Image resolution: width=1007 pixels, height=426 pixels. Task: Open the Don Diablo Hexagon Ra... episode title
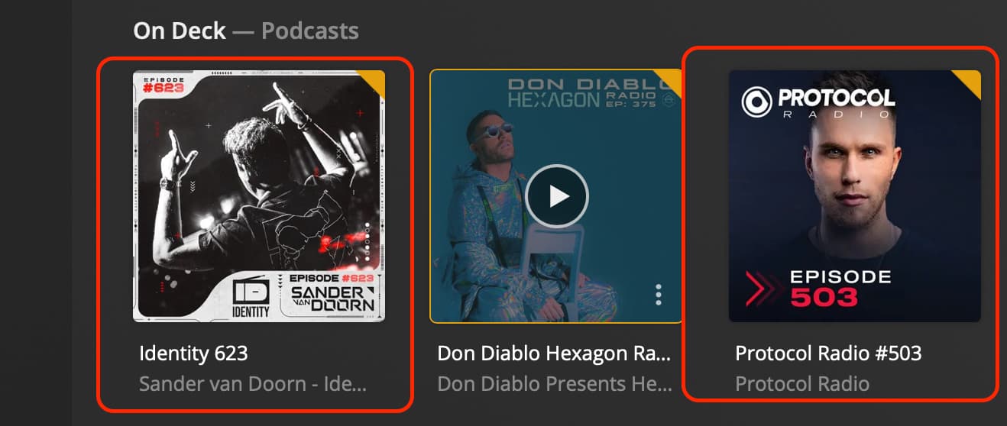pos(554,353)
